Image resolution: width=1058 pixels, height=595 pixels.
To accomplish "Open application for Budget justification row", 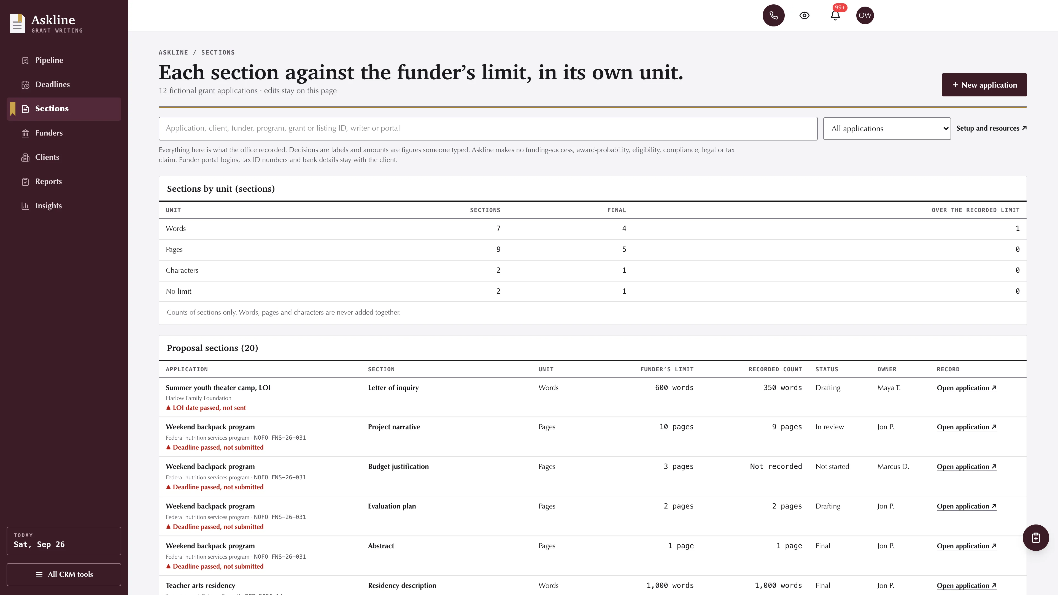I will [x=967, y=466].
